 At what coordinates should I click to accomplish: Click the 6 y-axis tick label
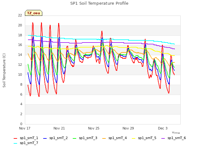pyautogui.click(x=21, y=94)
